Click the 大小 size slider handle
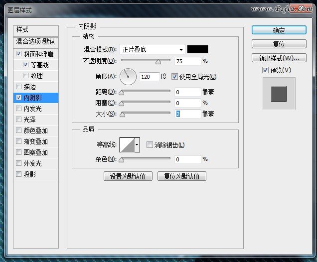This screenshot has width=317, height=262. click(122, 115)
